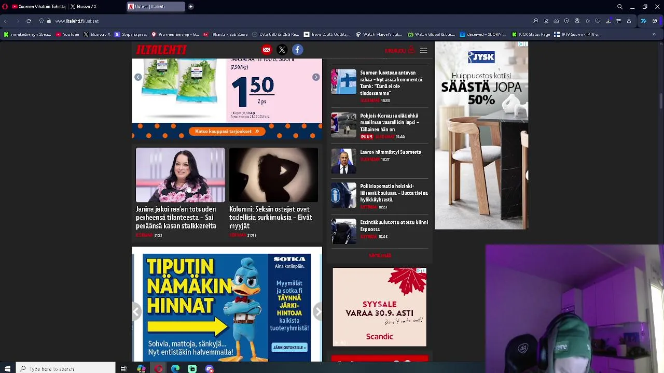The height and width of the screenshot is (373, 664).
Task: Open the profile account icon in toolbar
Action: [629, 21]
